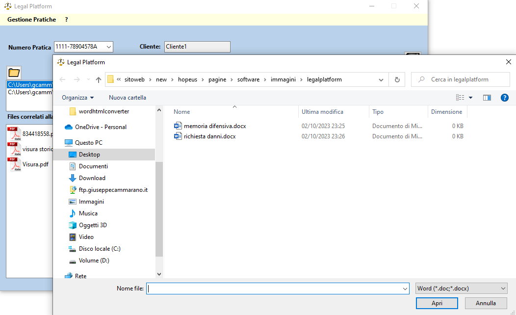Open the Gestione Pratiche menu
The height and width of the screenshot is (315, 516).
click(x=31, y=20)
